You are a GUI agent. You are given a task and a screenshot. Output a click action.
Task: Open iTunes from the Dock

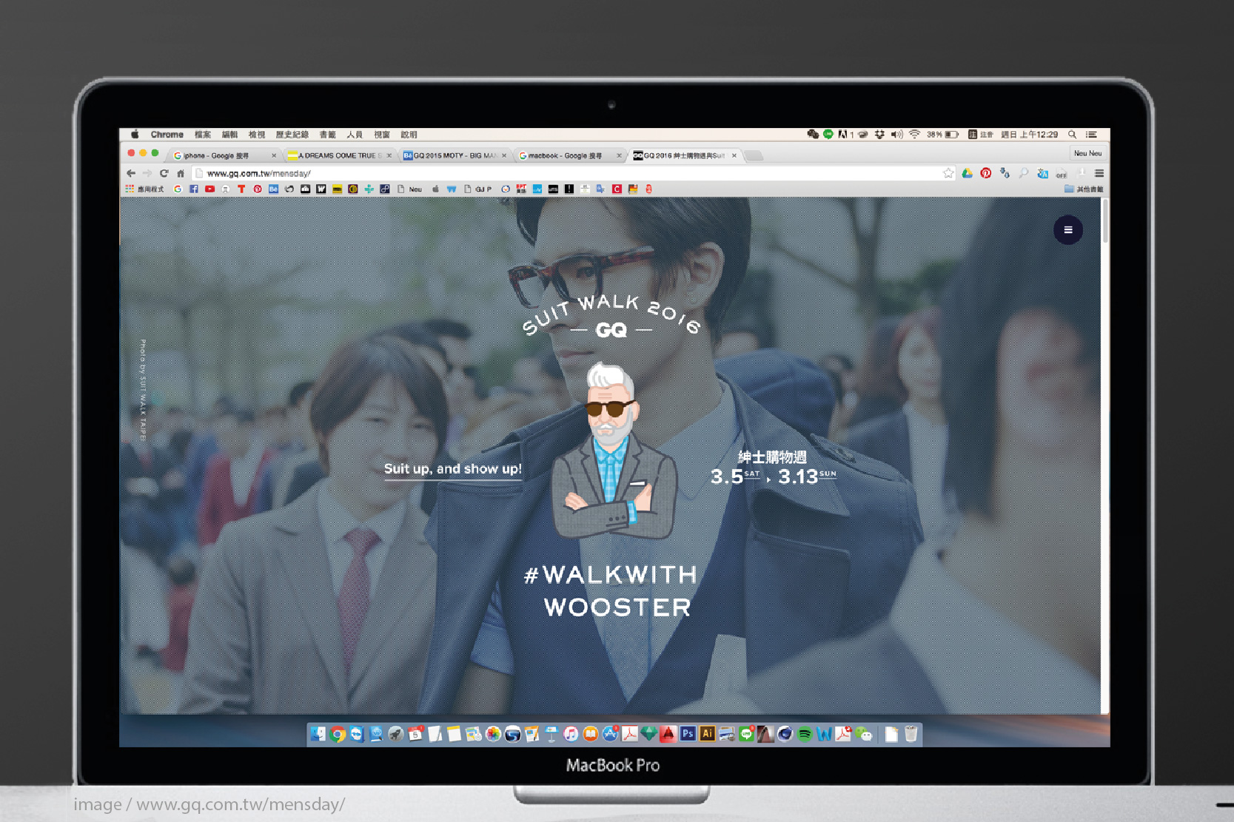[571, 734]
